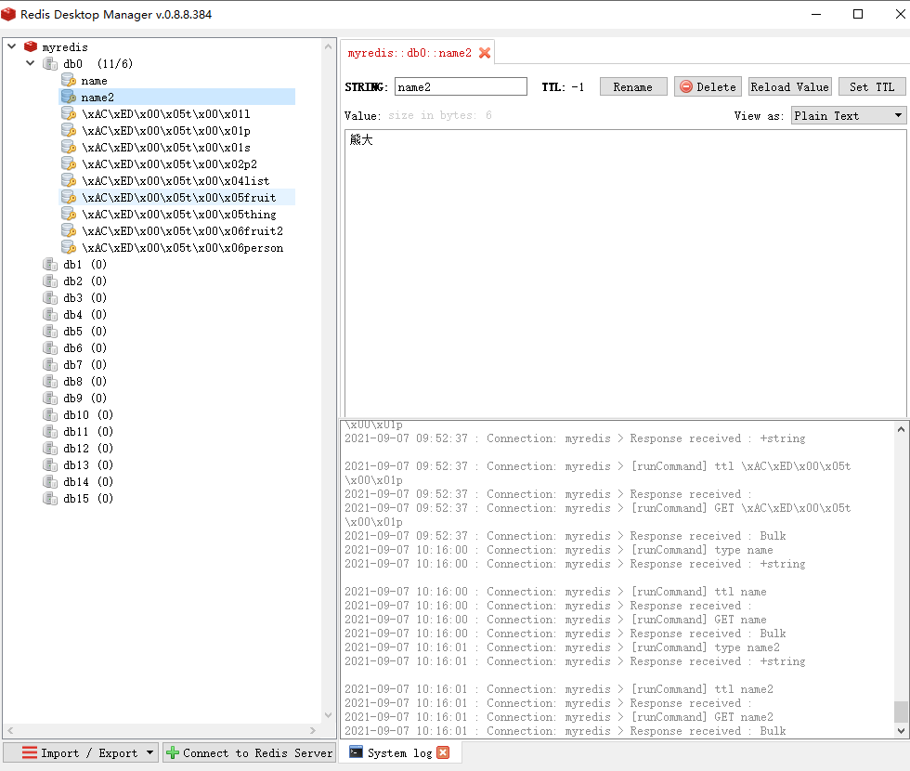910x771 pixels.
Task: Close the System log tab
Action: click(443, 752)
